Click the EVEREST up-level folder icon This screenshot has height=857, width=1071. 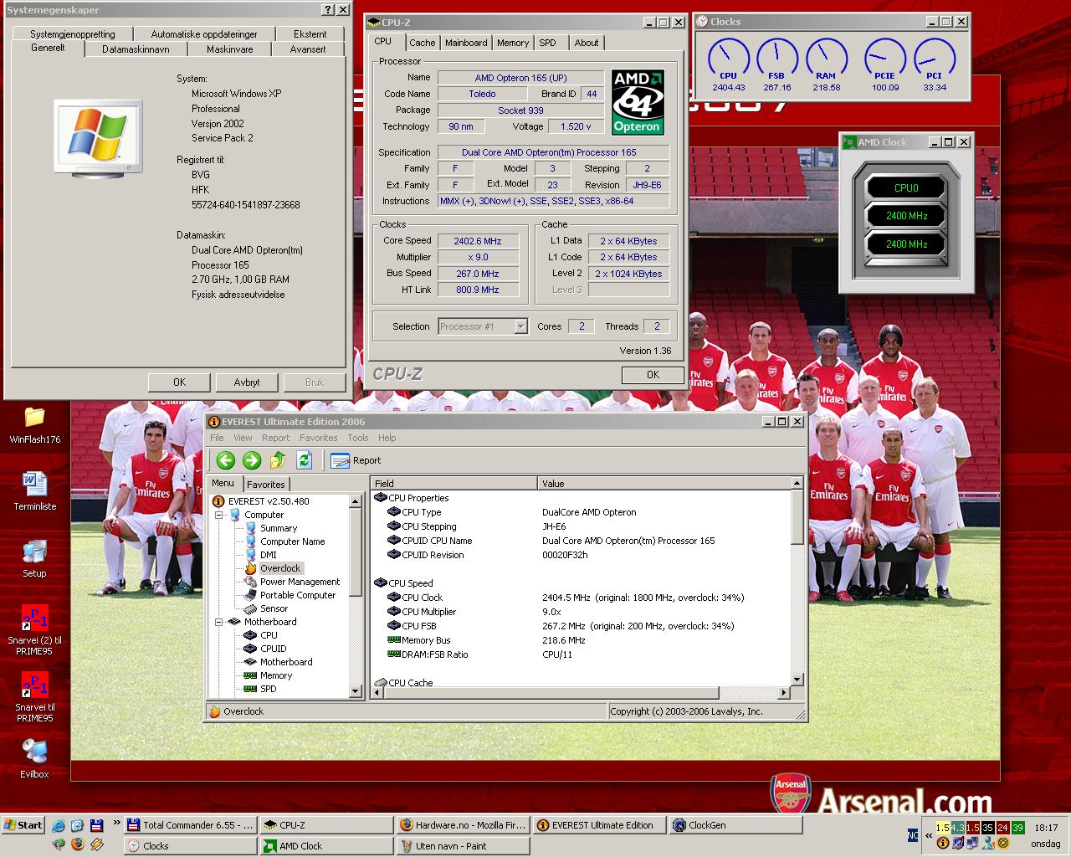point(278,460)
